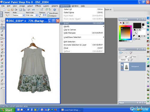Click Zoom in button
This screenshot has height=112, width=150.
tap(108, 10)
